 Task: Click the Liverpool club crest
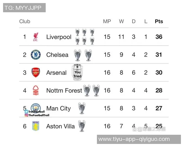pos(36,37)
